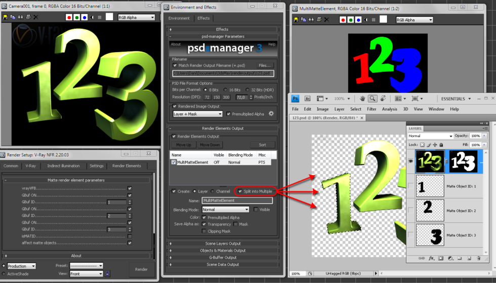Image resolution: width=496 pixels, height=283 pixels.
Task: Click white color swatch in Camera001 window
Action: (109, 17)
